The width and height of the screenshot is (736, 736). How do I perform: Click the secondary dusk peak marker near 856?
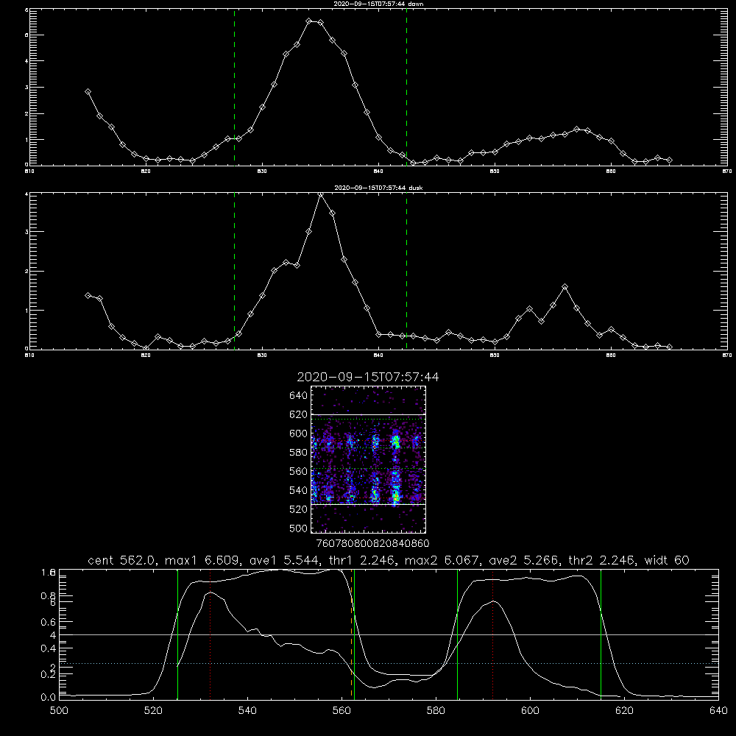[565, 286]
